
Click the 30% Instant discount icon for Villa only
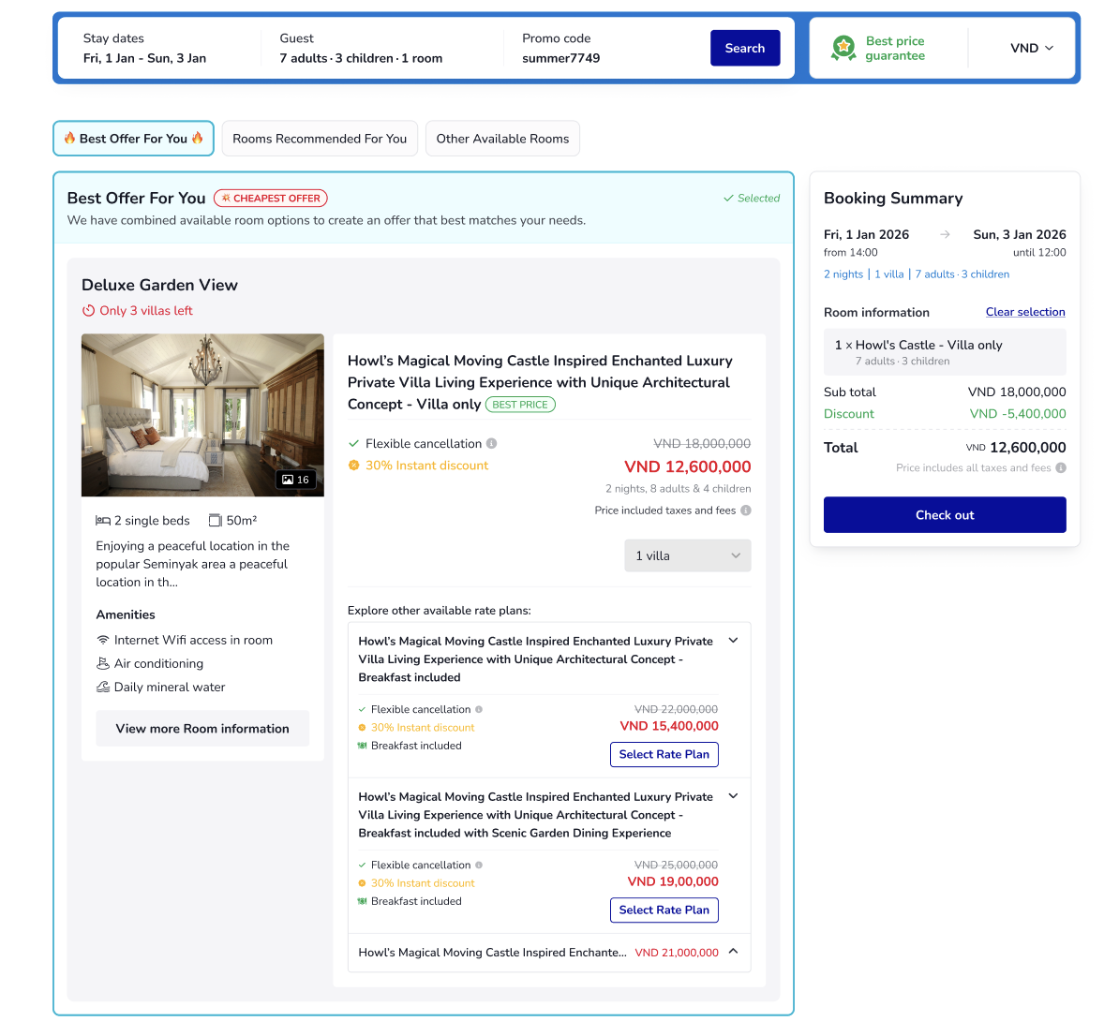coord(353,466)
